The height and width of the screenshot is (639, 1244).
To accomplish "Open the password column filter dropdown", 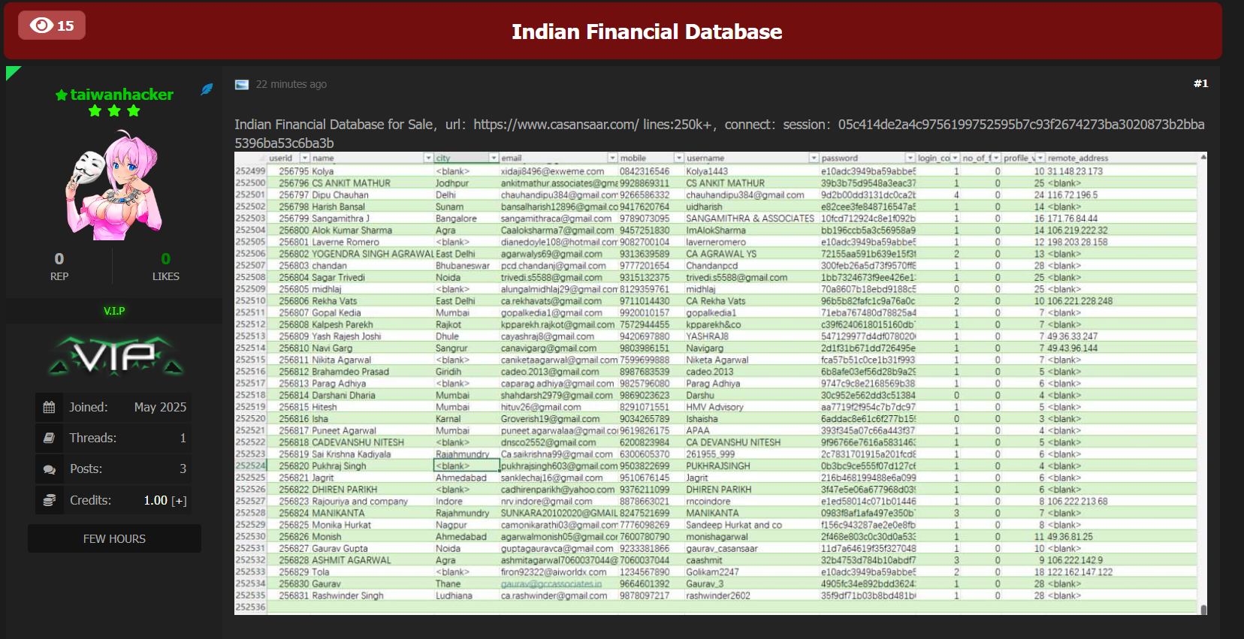I will click(910, 158).
